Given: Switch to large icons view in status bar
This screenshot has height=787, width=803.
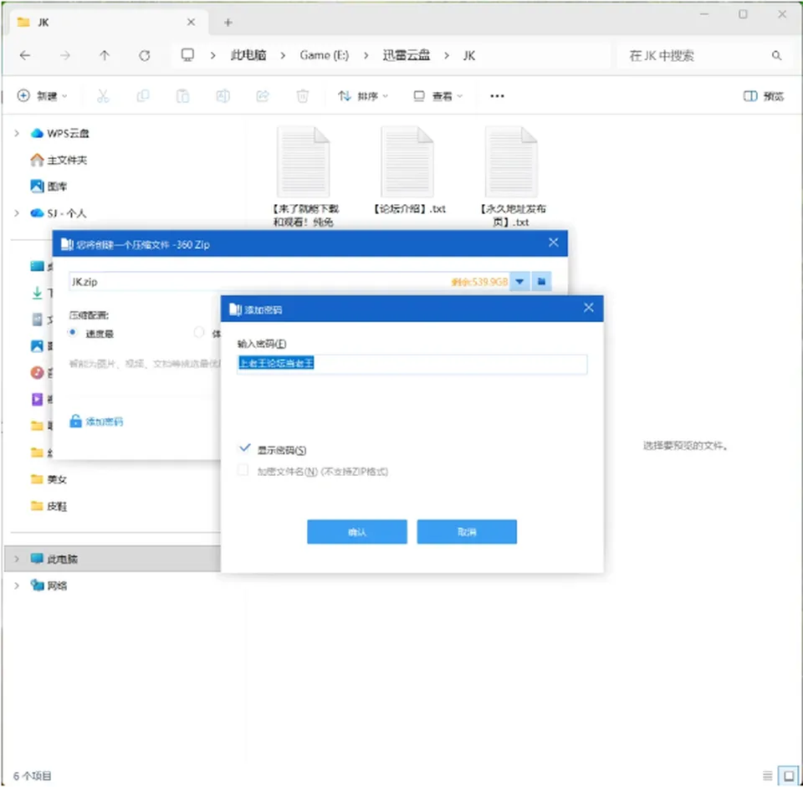Looking at the screenshot, I should coord(789,776).
